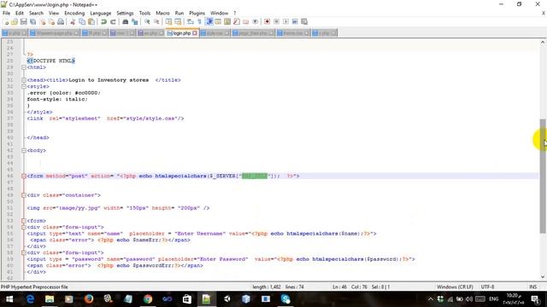The image size is (547, 307).
Task: Collapse the second form tag fold
Action: pyautogui.click(x=24, y=221)
